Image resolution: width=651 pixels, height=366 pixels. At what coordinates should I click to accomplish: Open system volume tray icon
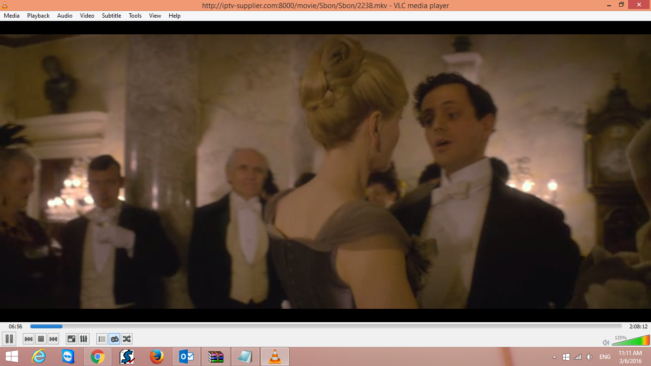(590, 357)
